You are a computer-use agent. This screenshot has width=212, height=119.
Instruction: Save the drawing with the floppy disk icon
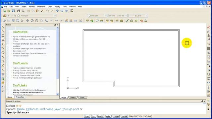click(x=13, y=11)
